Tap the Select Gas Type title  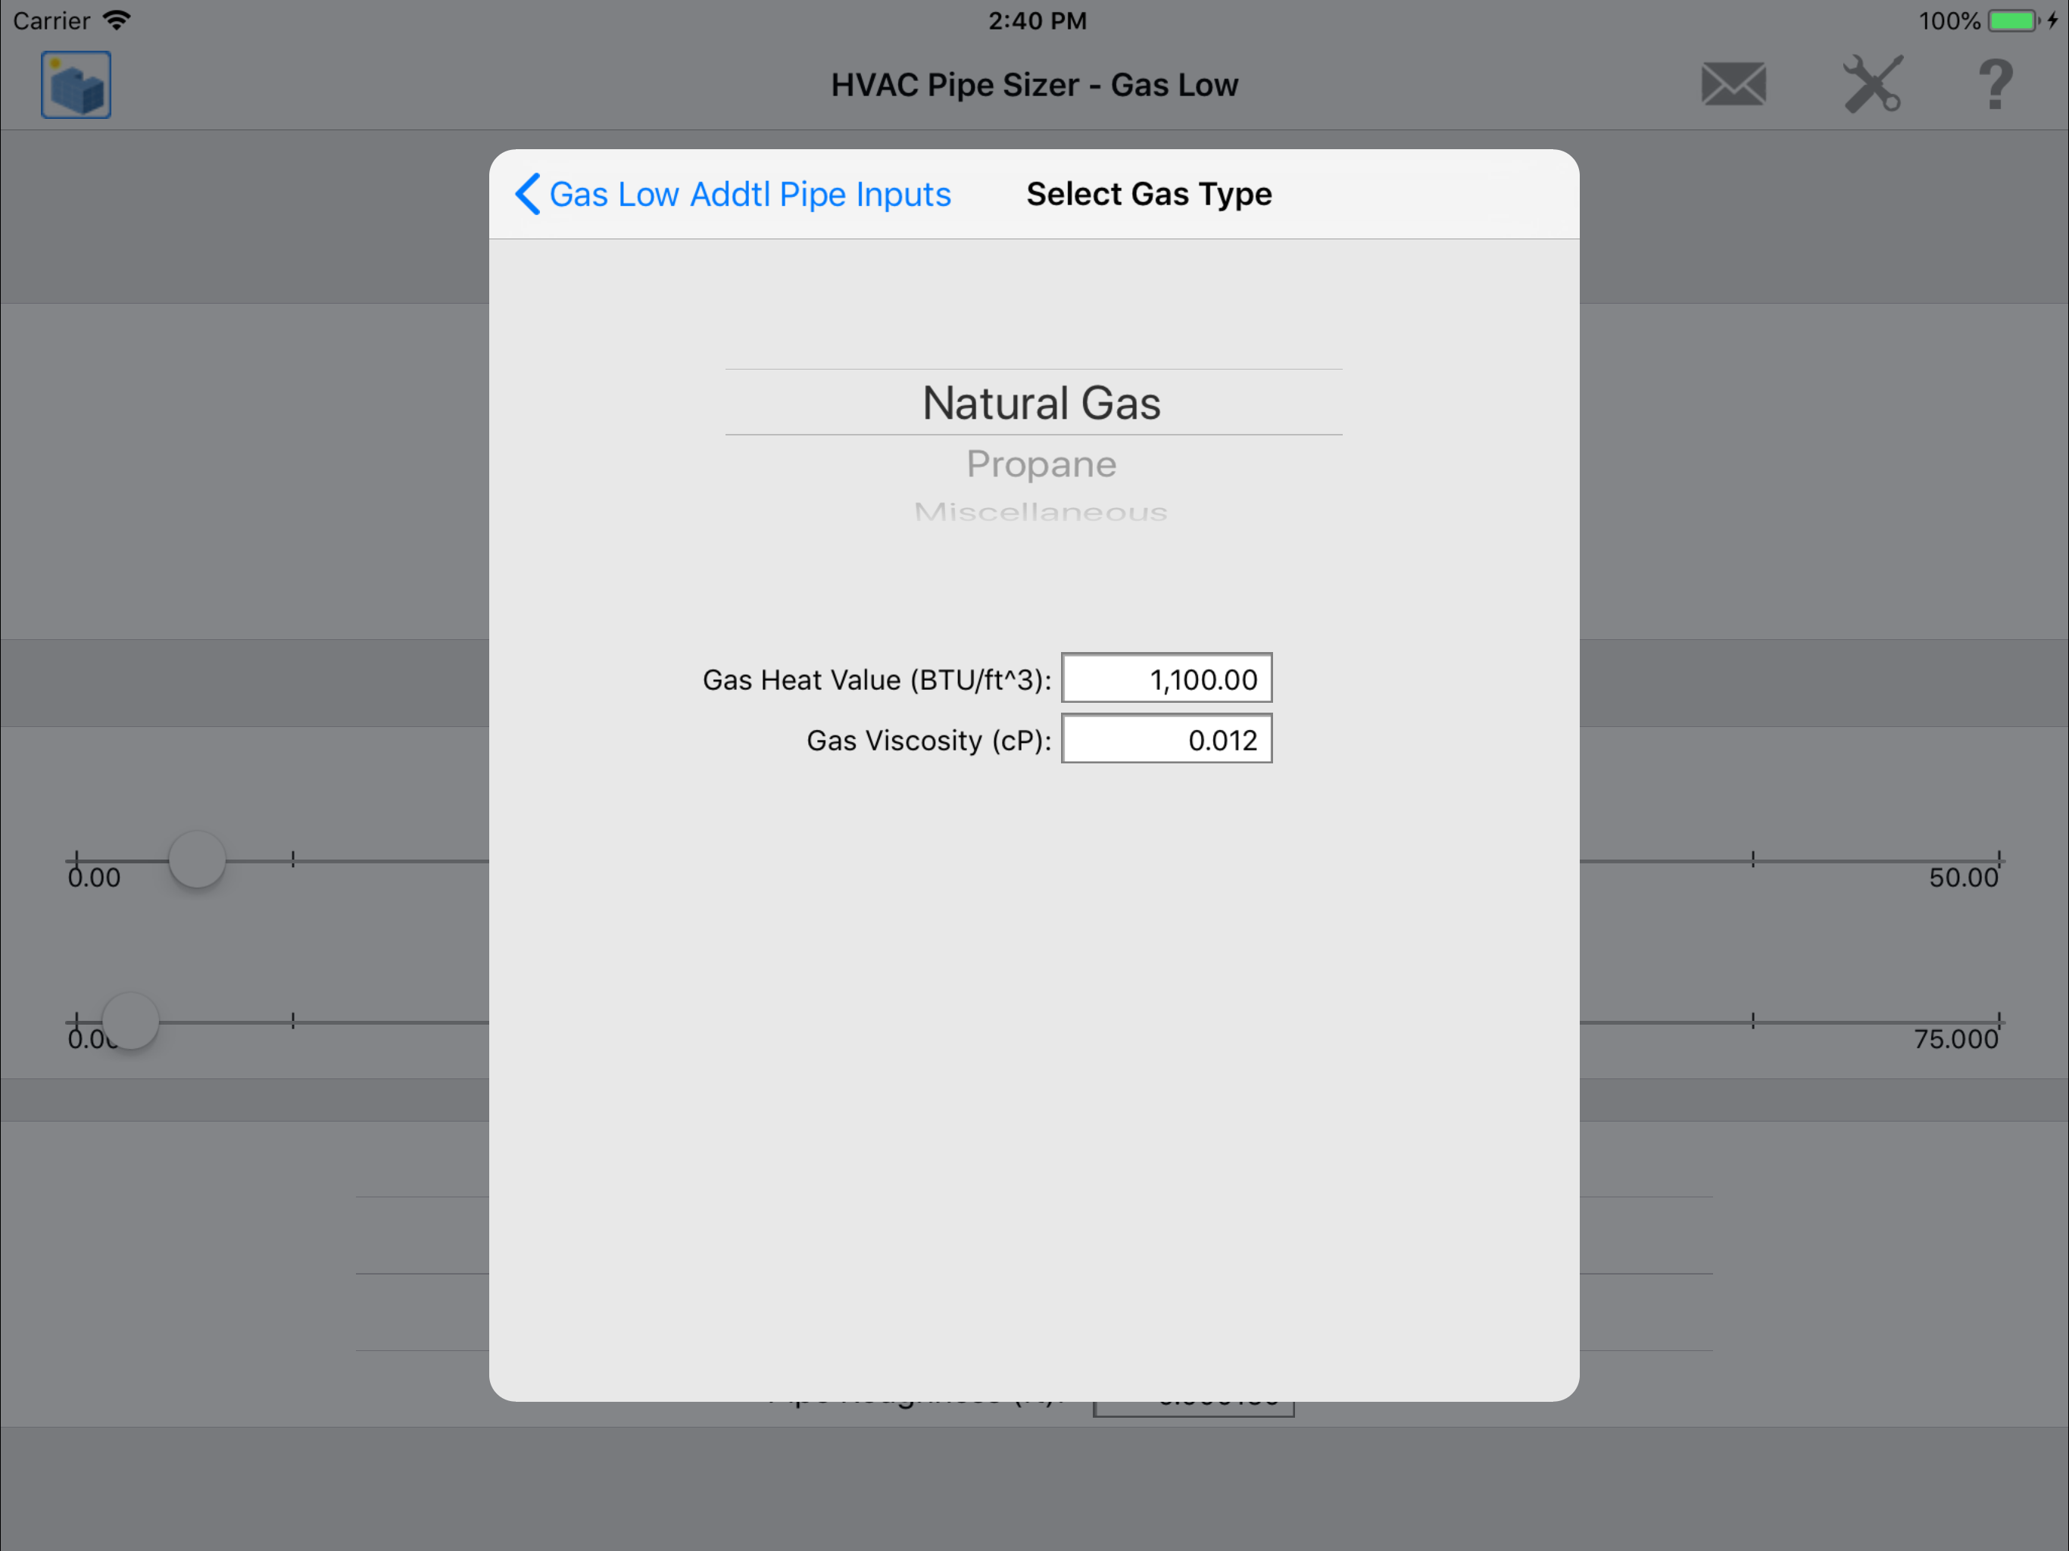point(1149,195)
